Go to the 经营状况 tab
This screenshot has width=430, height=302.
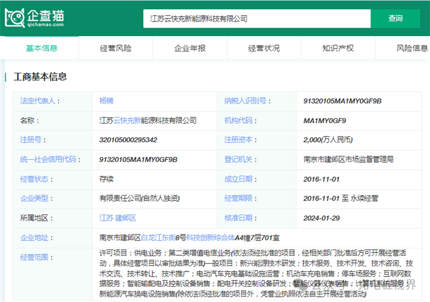(264, 48)
